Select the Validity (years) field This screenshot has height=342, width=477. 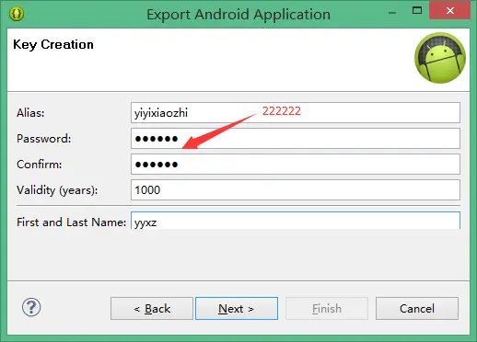click(x=296, y=190)
